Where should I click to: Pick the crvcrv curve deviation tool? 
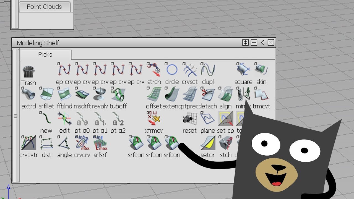coord(82,143)
